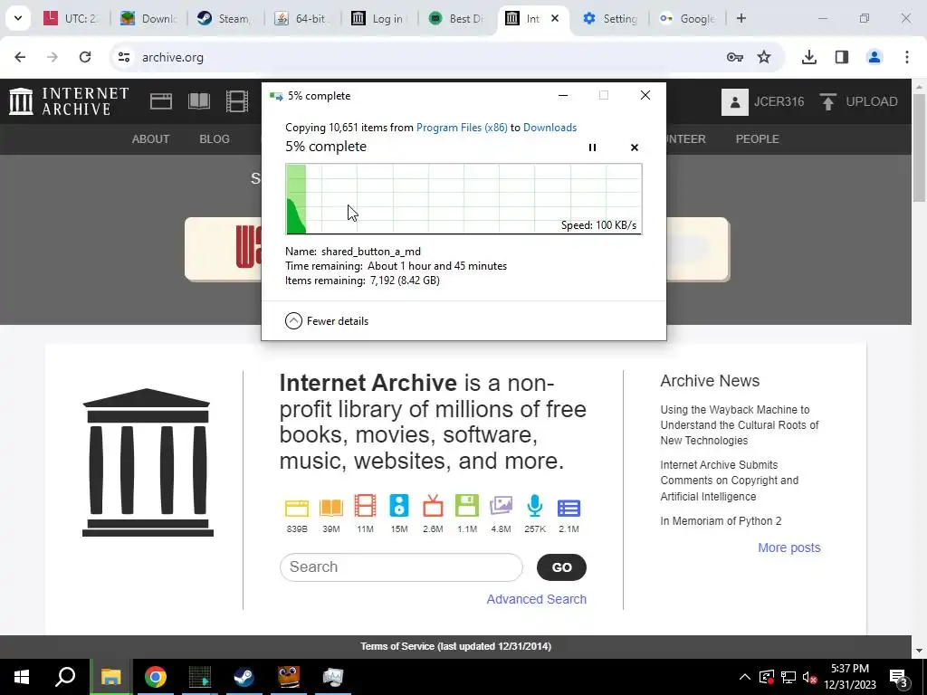Pause the file copy operation
927x695 pixels.
click(x=592, y=148)
